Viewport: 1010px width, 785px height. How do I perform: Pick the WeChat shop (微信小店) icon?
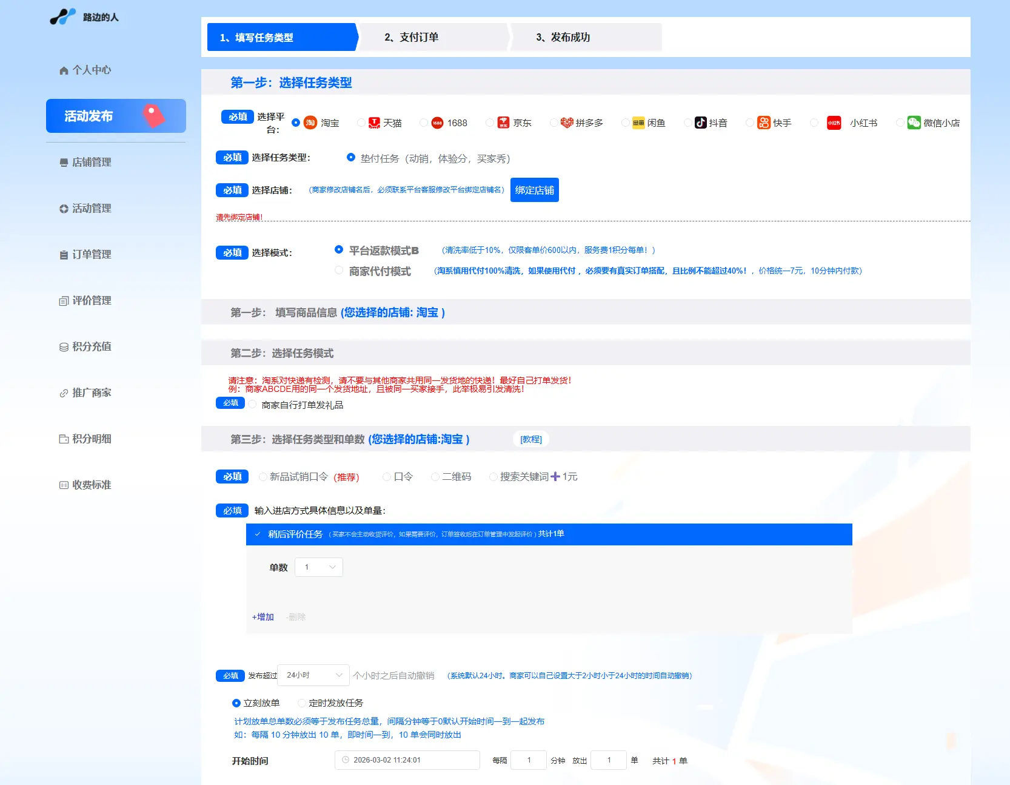coord(914,123)
